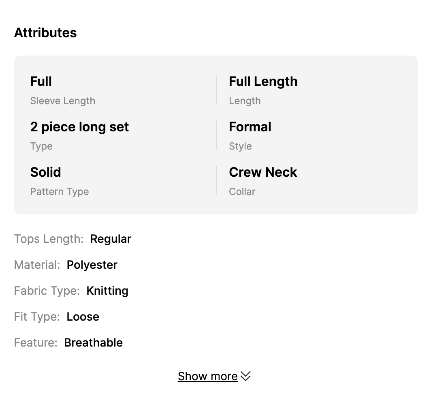Expand attributes with the double chevron icon
The height and width of the screenshot is (394, 431).
tap(246, 377)
